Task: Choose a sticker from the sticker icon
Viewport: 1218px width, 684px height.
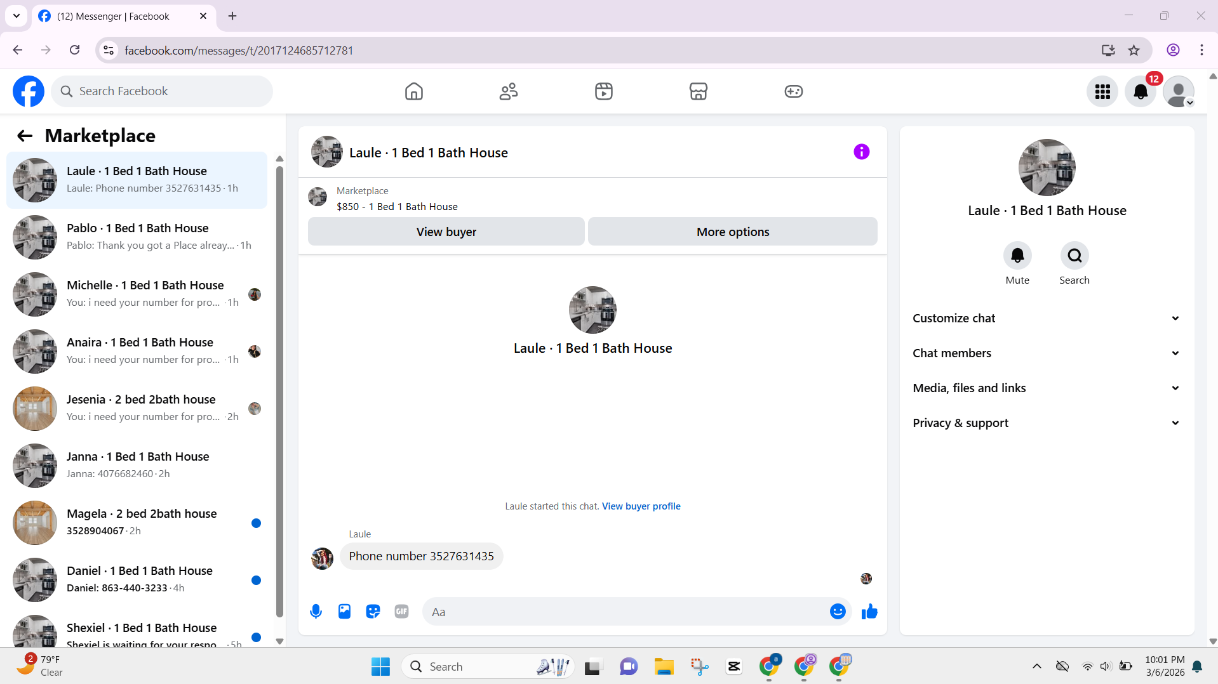Action: (373, 612)
